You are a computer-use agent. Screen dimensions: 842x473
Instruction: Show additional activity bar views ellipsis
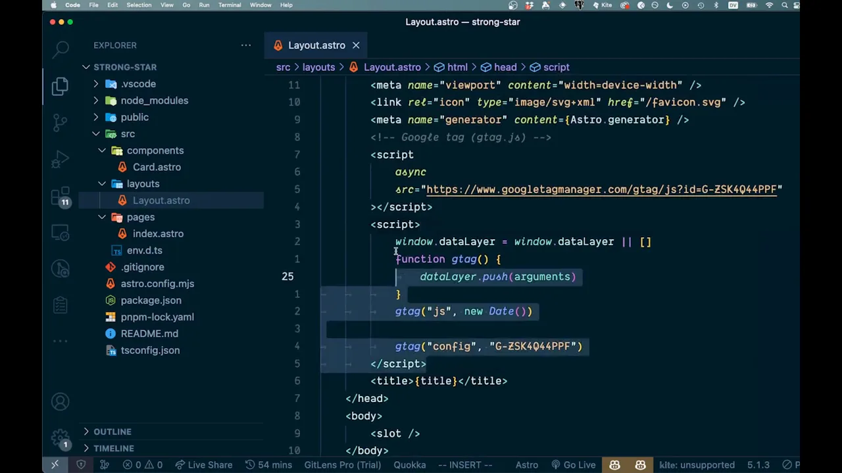click(61, 341)
